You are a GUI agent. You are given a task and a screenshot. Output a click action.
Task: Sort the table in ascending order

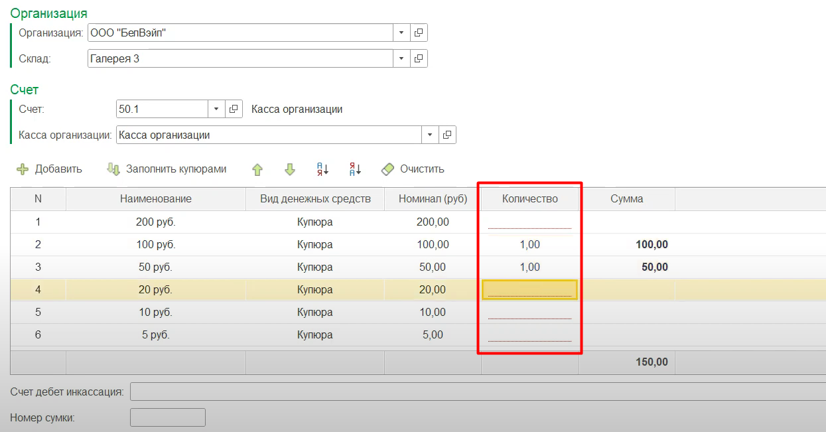(322, 170)
